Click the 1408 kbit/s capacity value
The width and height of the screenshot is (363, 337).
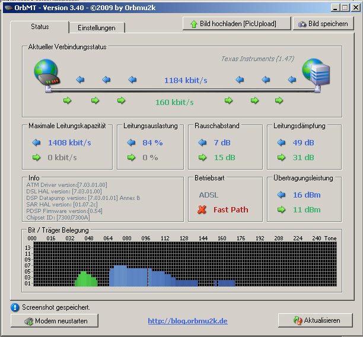pos(69,142)
